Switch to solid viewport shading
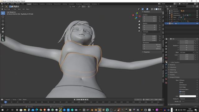199x112 pixels. [x=156, y=9]
